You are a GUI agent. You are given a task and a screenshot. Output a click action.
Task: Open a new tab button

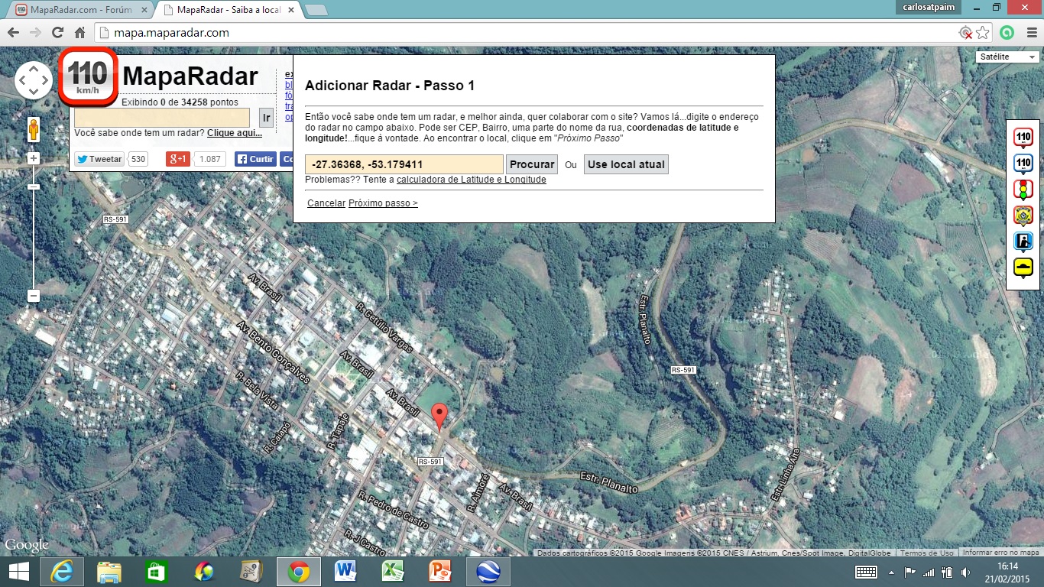(x=316, y=10)
